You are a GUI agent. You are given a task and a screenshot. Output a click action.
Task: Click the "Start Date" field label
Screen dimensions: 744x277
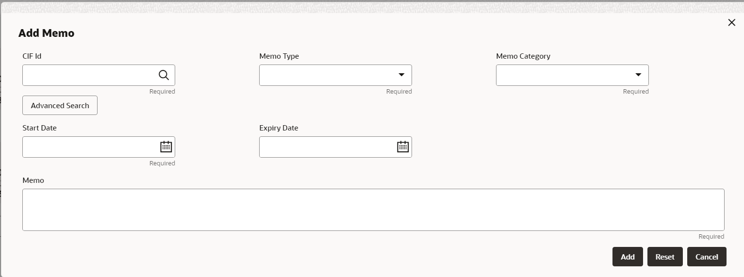tap(40, 128)
